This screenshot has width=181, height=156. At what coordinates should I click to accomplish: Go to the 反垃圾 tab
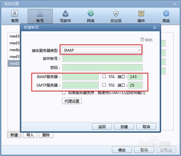pyautogui.click(x=116, y=16)
